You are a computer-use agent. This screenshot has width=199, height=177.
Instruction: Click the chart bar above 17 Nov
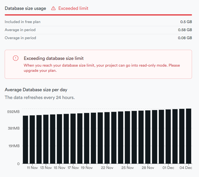coord(73,139)
